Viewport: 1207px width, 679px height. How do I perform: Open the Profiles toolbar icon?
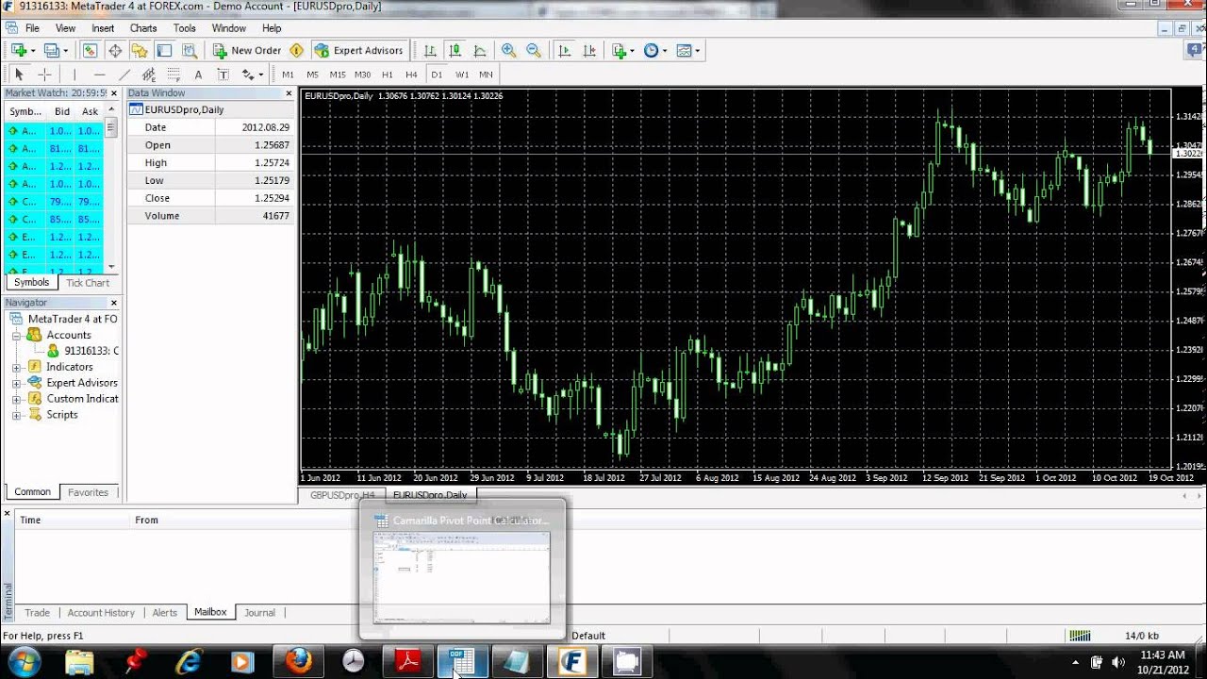52,50
